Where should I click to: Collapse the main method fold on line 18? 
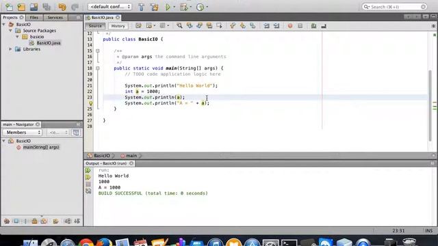point(97,68)
